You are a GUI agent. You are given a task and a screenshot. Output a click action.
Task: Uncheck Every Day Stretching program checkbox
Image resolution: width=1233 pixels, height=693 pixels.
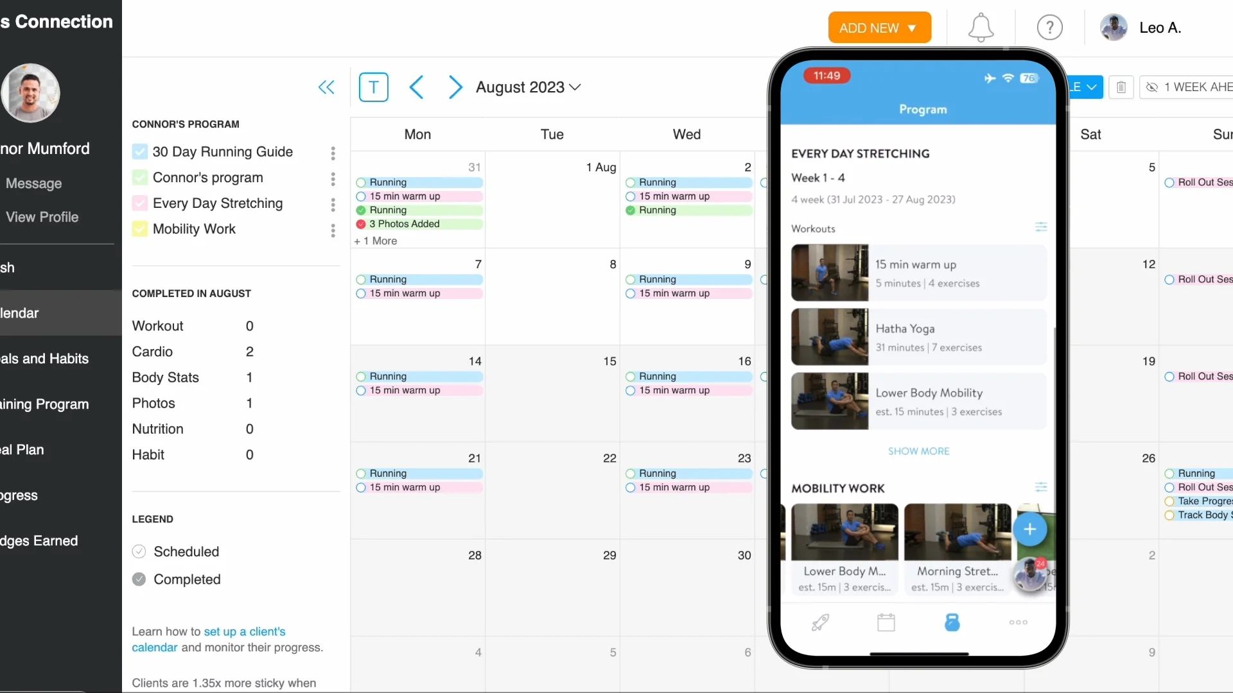click(139, 203)
